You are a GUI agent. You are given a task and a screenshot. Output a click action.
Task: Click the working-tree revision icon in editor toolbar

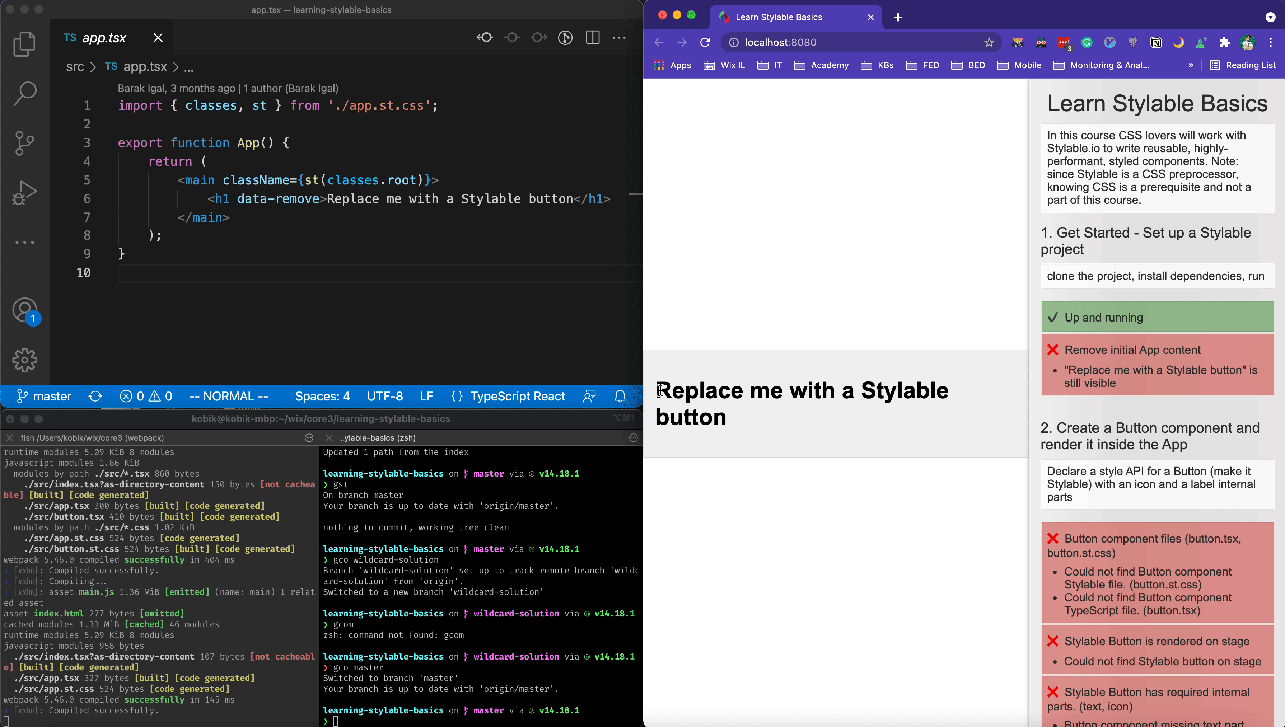point(512,37)
